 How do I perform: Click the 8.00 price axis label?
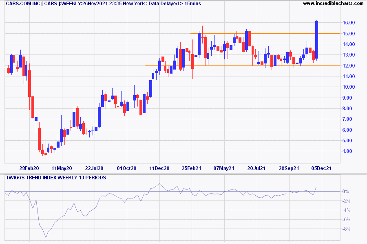[347, 108]
